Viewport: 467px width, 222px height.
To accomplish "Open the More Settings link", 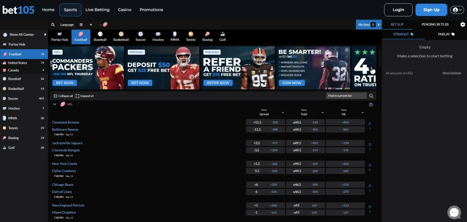I will point(451,73).
